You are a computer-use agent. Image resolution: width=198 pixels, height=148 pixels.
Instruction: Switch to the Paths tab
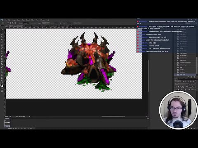(x=186, y=79)
